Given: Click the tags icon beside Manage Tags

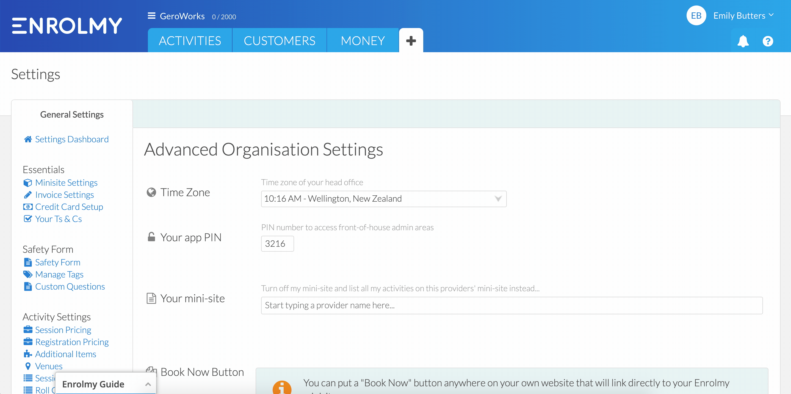Looking at the screenshot, I should pyautogui.click(x=28, y=274).
